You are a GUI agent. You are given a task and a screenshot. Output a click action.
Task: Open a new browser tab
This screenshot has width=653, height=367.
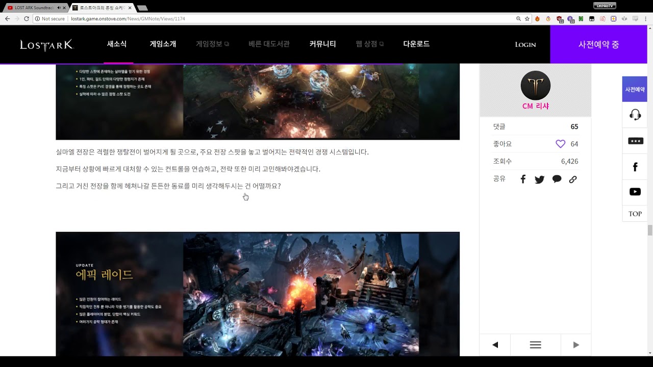coord(143,8)
